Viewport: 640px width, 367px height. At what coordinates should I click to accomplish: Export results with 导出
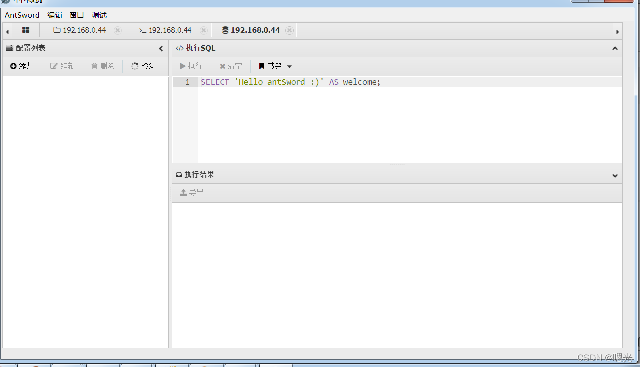pyautogui.click(x=192, y=192)
